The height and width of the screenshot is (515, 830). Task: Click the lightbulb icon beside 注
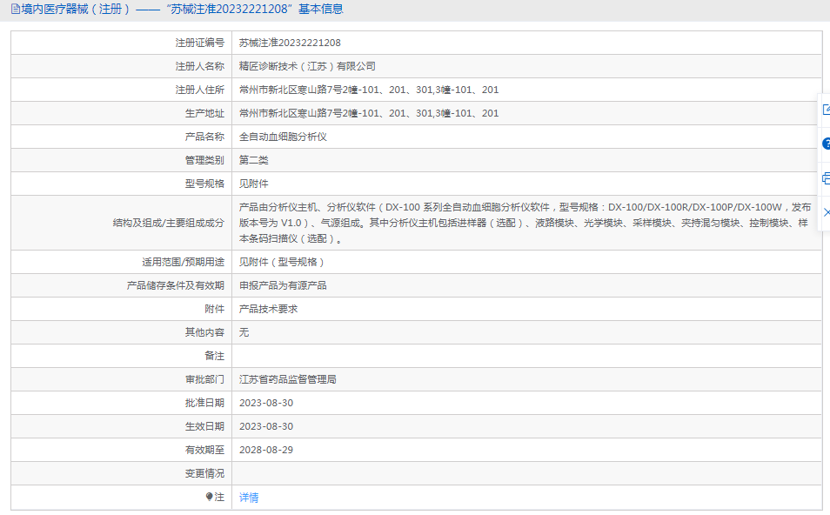point(209,497)
